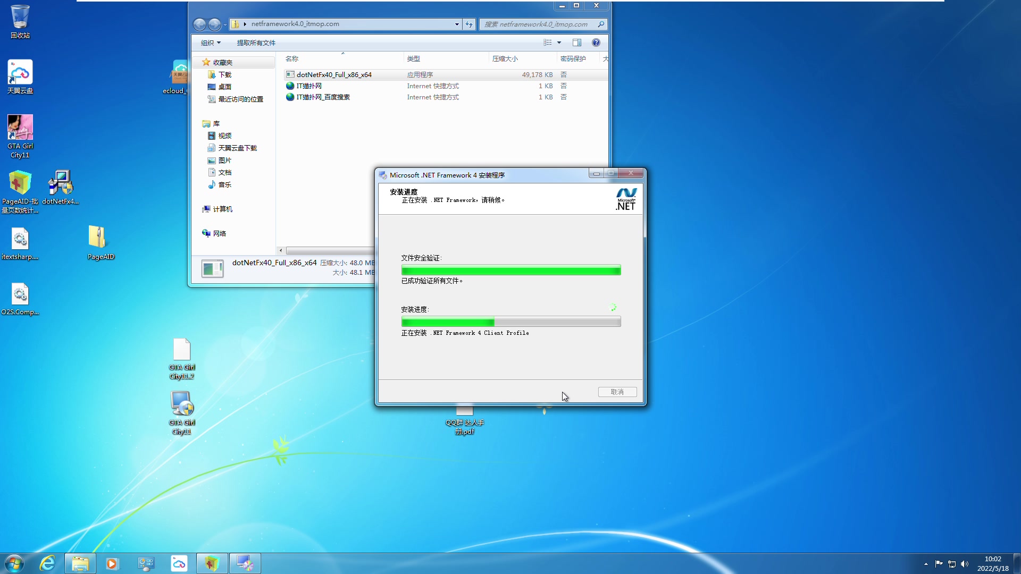Viewport: 1021px width, 574px height.
Task: Open the 视频 library
Action: click(220, 136)
